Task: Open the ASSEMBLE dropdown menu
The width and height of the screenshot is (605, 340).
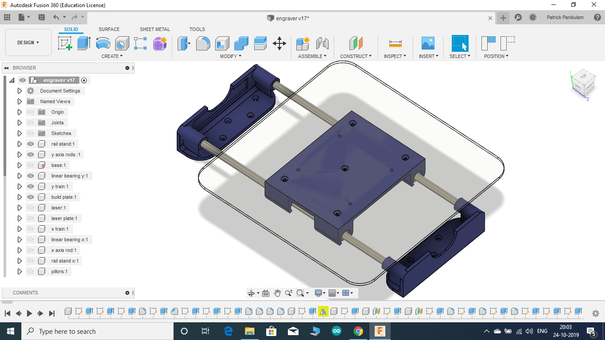Action: [x=312, y=56]
